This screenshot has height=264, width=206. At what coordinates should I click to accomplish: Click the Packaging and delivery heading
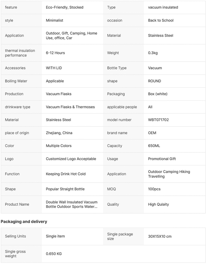[x=24, y=222]
